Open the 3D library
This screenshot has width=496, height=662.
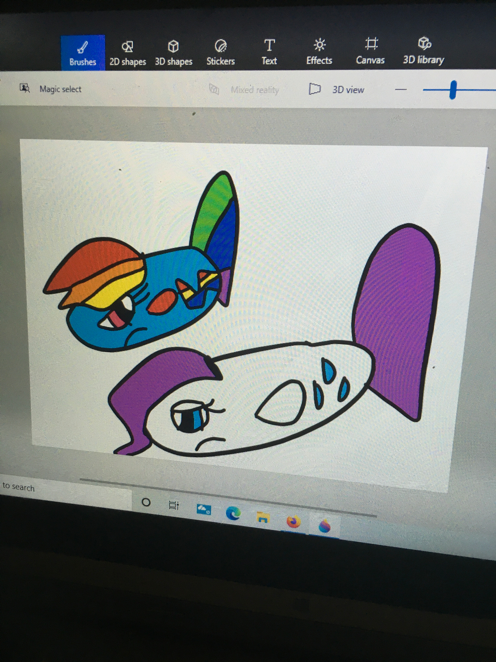tap(424, 50)
